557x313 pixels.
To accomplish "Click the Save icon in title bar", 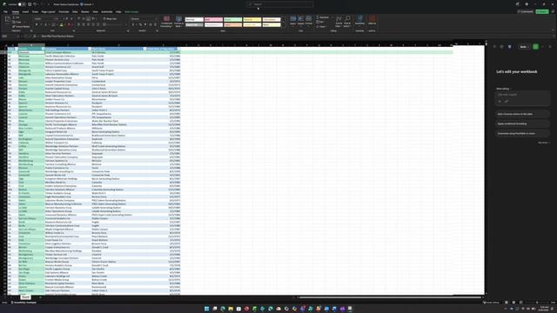I will [x=30, y=4].
